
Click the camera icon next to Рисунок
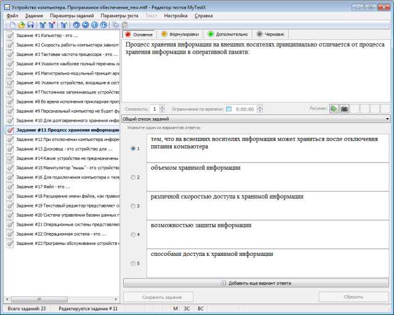point(344,109)
